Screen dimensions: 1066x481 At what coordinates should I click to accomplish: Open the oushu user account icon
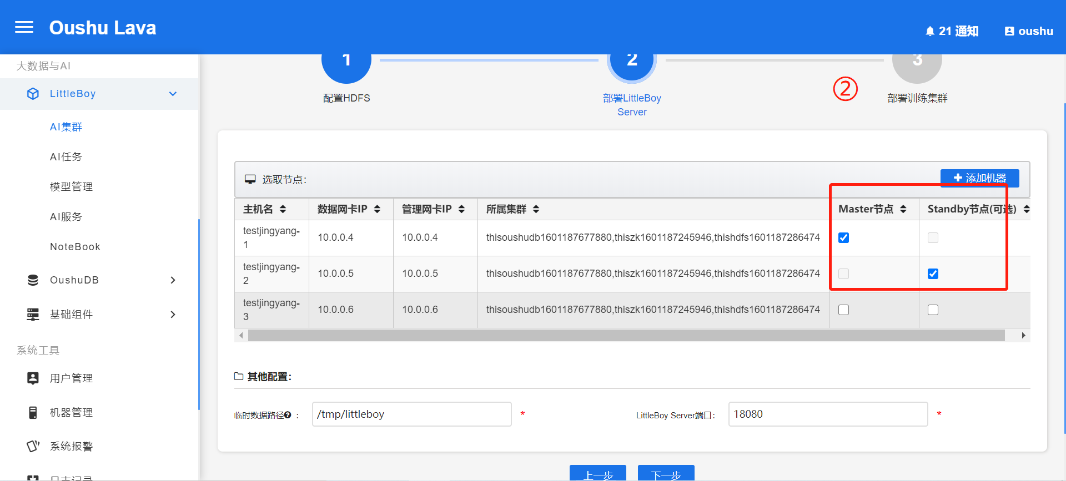(x=1009, y=32)
